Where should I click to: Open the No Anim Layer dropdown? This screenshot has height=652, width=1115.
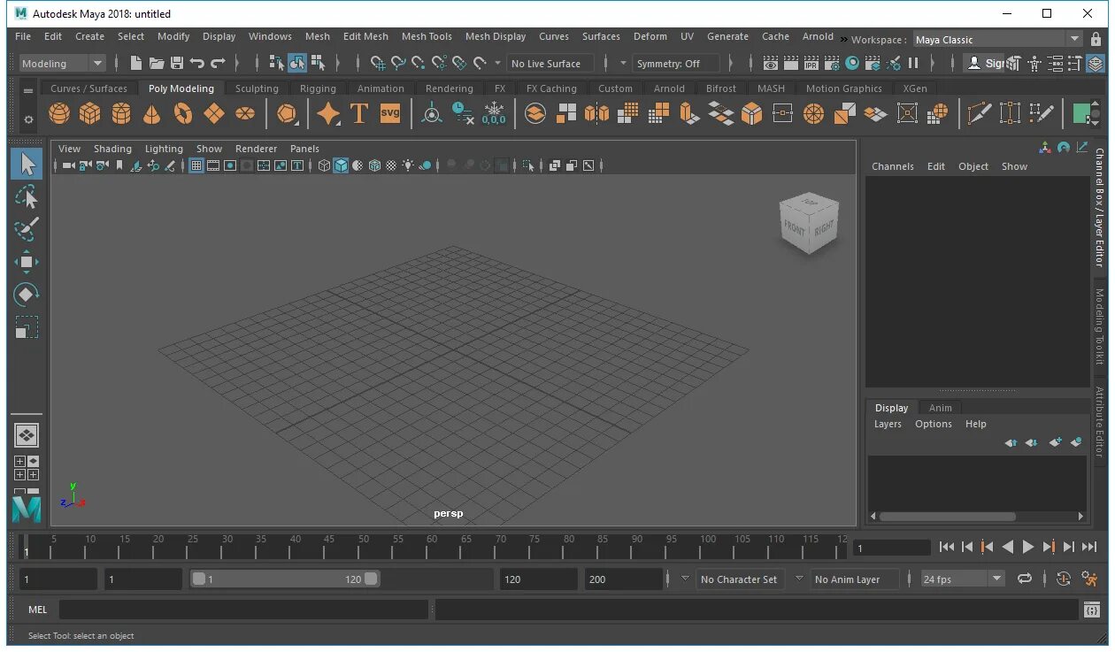pos(855,579)
